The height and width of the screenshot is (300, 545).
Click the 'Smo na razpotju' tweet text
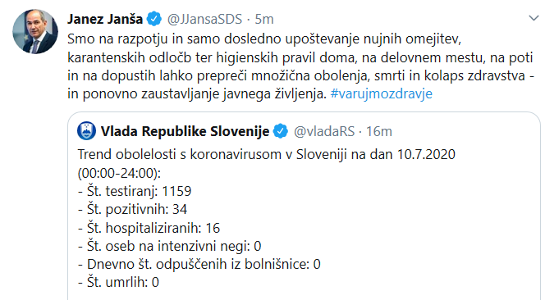[300, 66]
